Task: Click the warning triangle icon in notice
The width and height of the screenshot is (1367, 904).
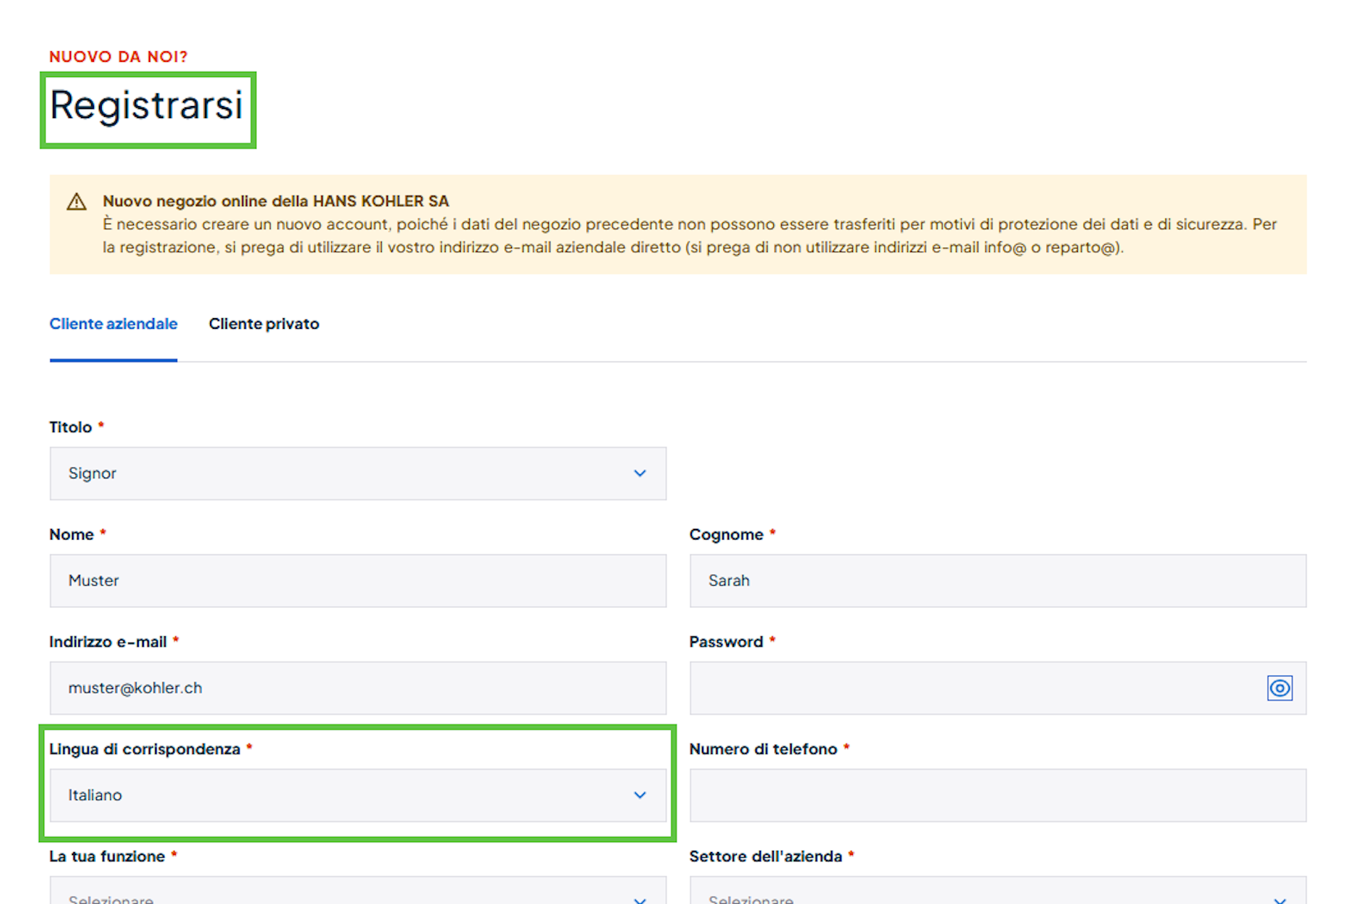Action: pyautogui.click(x=76, y=202)
